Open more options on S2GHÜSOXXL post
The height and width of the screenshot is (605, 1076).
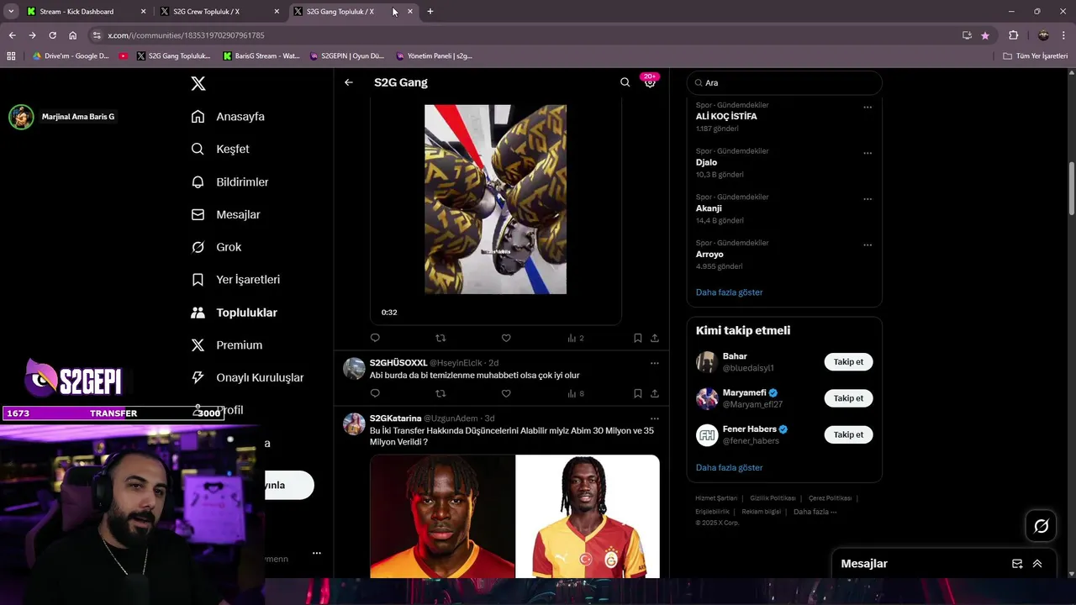tap(655, 363)
